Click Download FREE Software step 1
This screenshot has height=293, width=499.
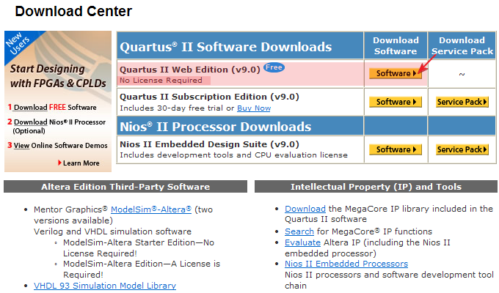[52, 108]
